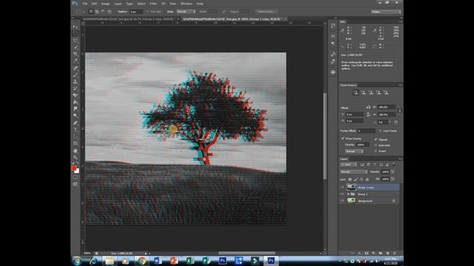Image resolution: width=474 pixels, height=266 pixels.
Task: Open the File menu
Action: (x=85, y=4)
